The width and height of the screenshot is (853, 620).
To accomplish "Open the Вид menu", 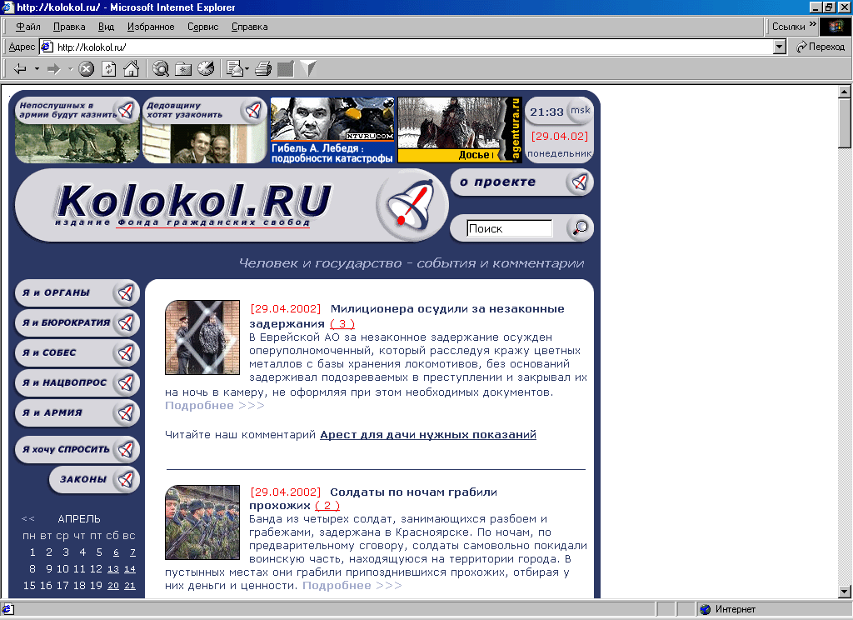I will (x=106, y=27).
